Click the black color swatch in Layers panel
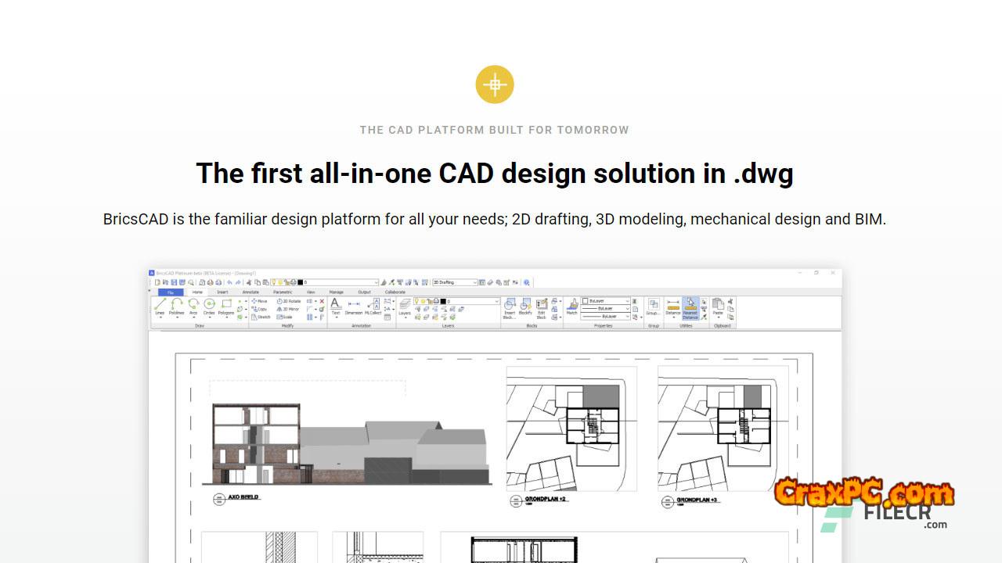The height and width of the screenshot is (563, 1002). coord(442,301)
